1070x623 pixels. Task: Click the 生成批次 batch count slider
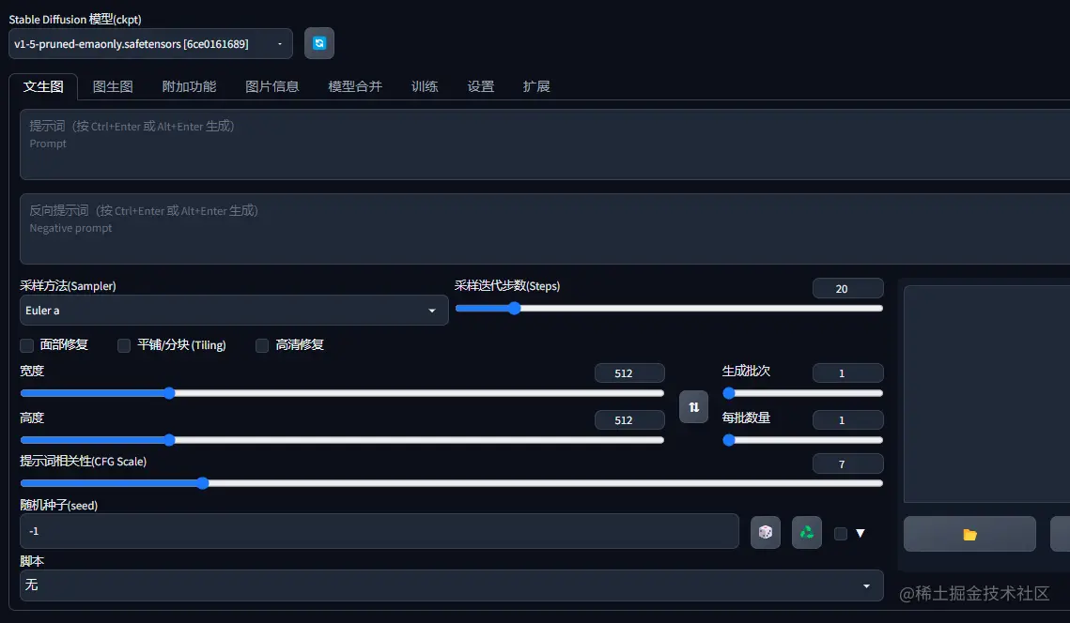(x=802, y=393)
